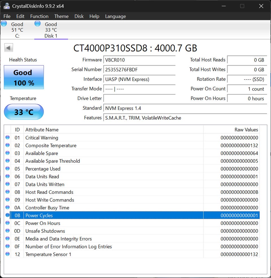Click the status orb for Available Spare
The image size is (271, 278).
point(7,153)
